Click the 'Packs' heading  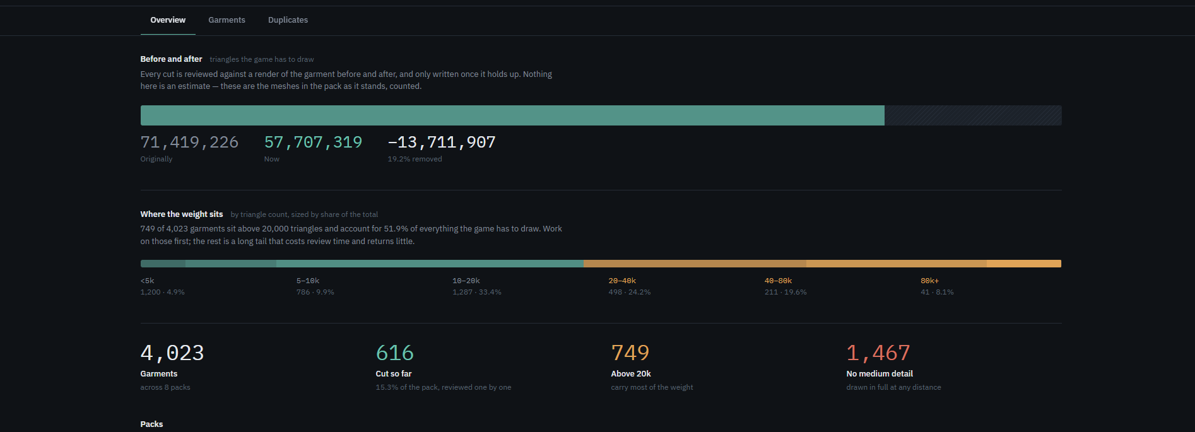pos(151,424)
